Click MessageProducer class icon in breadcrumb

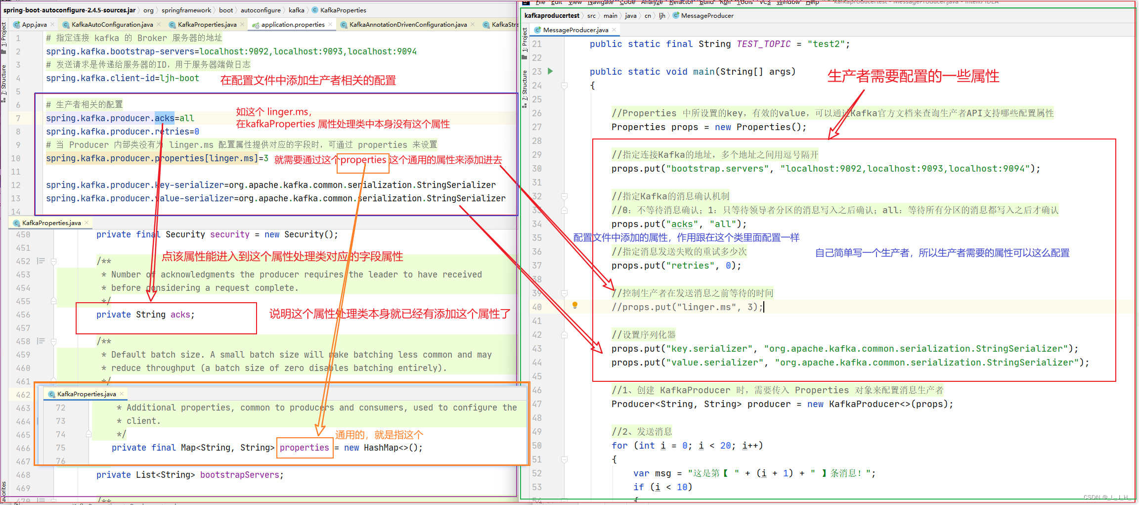[x=676, y=15]
